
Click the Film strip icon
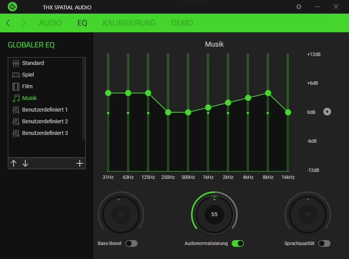[16, 87]
